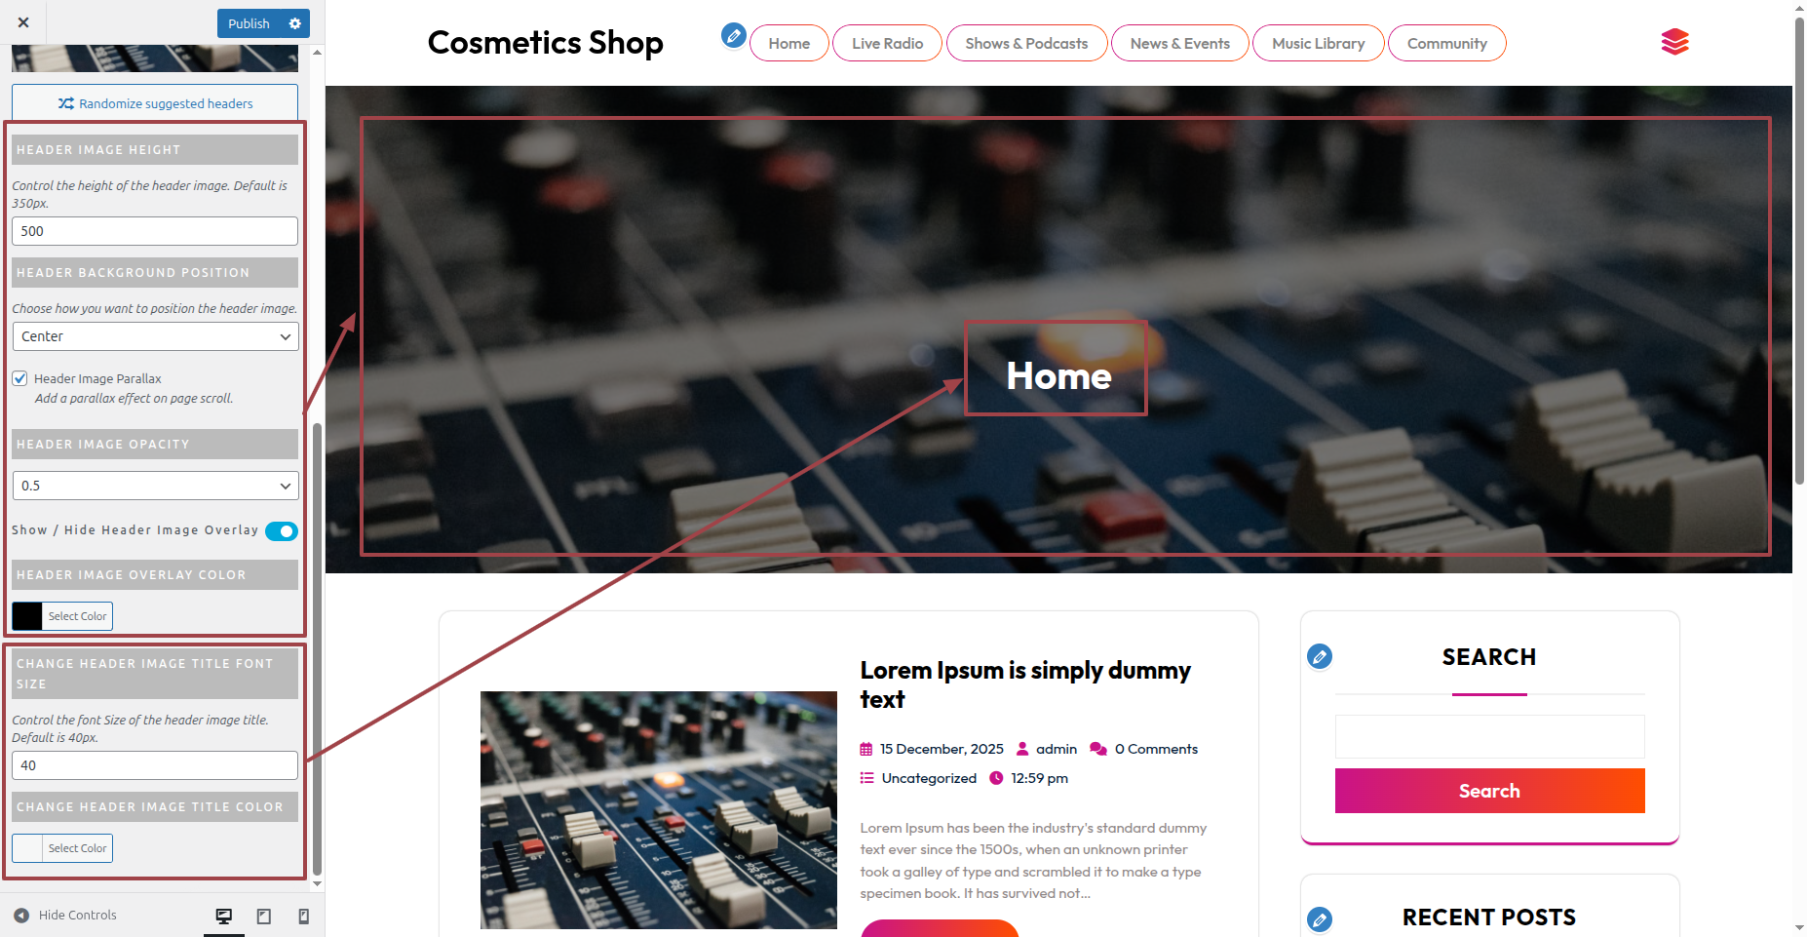This screenshot has height=937, width=1807.
Task: Click the Publish button
Action: click(249, 23)
